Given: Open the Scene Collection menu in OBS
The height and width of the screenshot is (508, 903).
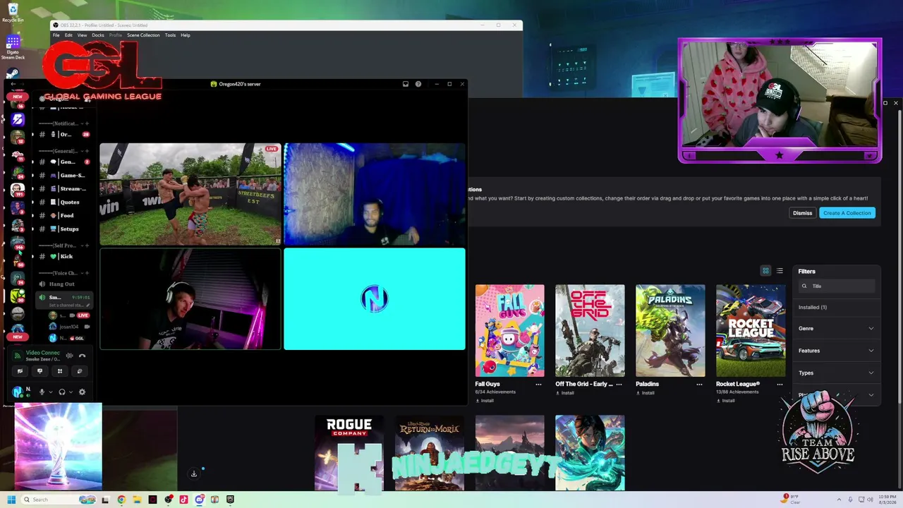Looking at the screenshot, I should click(143, 35).
